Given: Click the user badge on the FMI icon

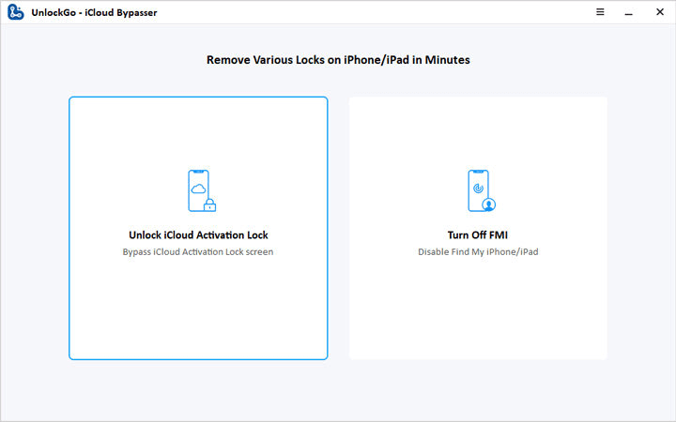Looking at the screenshot, I should click(x=489, y=203).
